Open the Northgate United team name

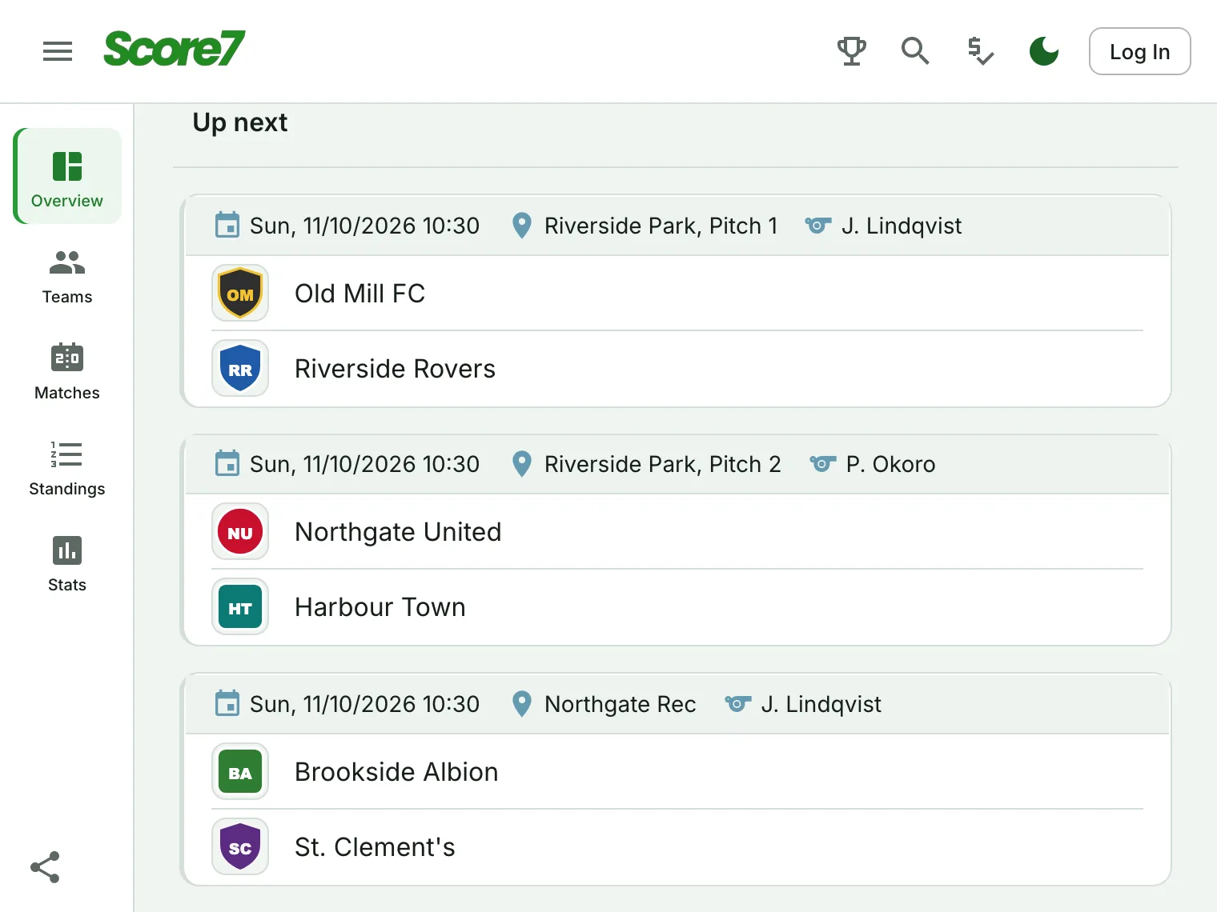[398, 532]
